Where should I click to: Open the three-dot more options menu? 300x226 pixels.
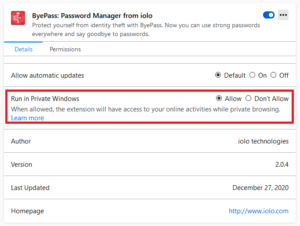[283, 15]
